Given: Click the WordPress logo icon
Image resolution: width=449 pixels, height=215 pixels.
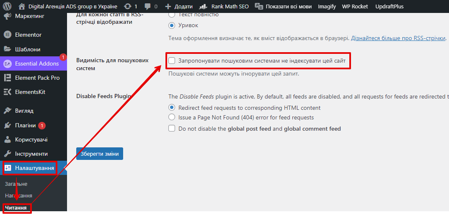Looking at the screenshot, I should [x=7, y=6].
